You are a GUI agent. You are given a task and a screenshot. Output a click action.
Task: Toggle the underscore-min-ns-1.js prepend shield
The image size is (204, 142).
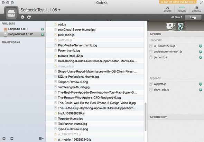tap(201, 51)
